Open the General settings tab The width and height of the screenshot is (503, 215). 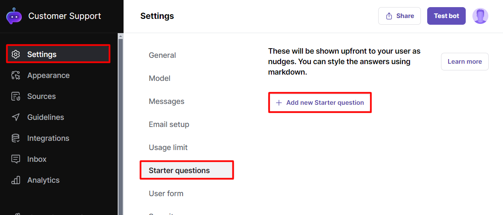pos(162,55)
